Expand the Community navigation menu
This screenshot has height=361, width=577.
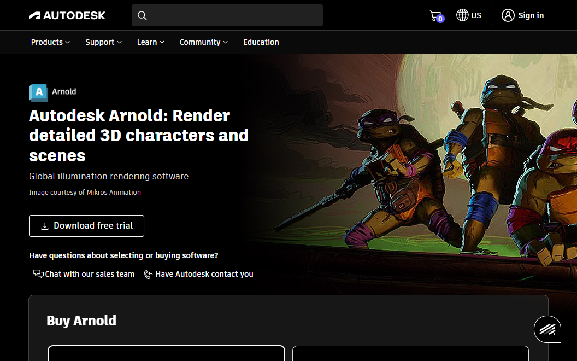pos(203,42)
